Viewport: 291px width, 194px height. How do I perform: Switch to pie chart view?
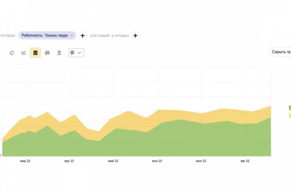coord(12,53)
